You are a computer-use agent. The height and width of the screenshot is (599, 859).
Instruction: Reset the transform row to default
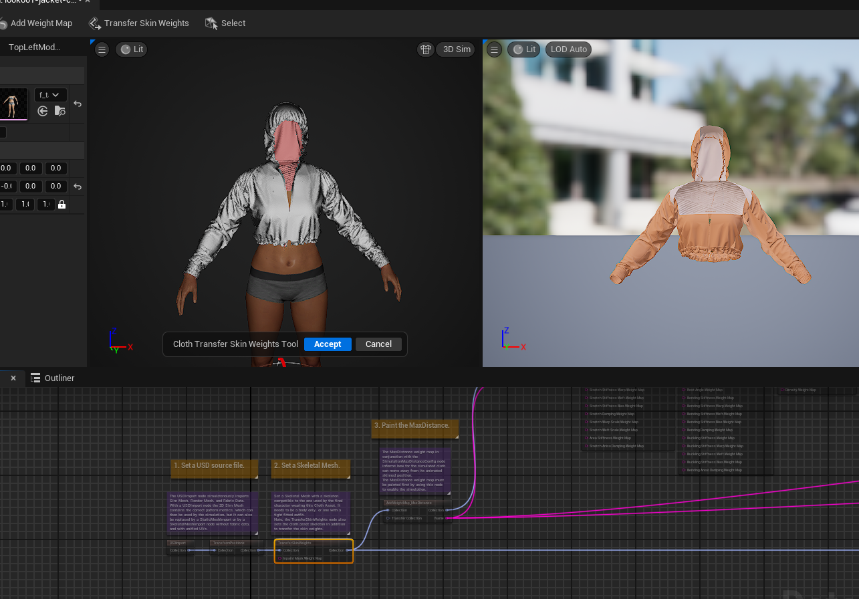coord(78,187)
